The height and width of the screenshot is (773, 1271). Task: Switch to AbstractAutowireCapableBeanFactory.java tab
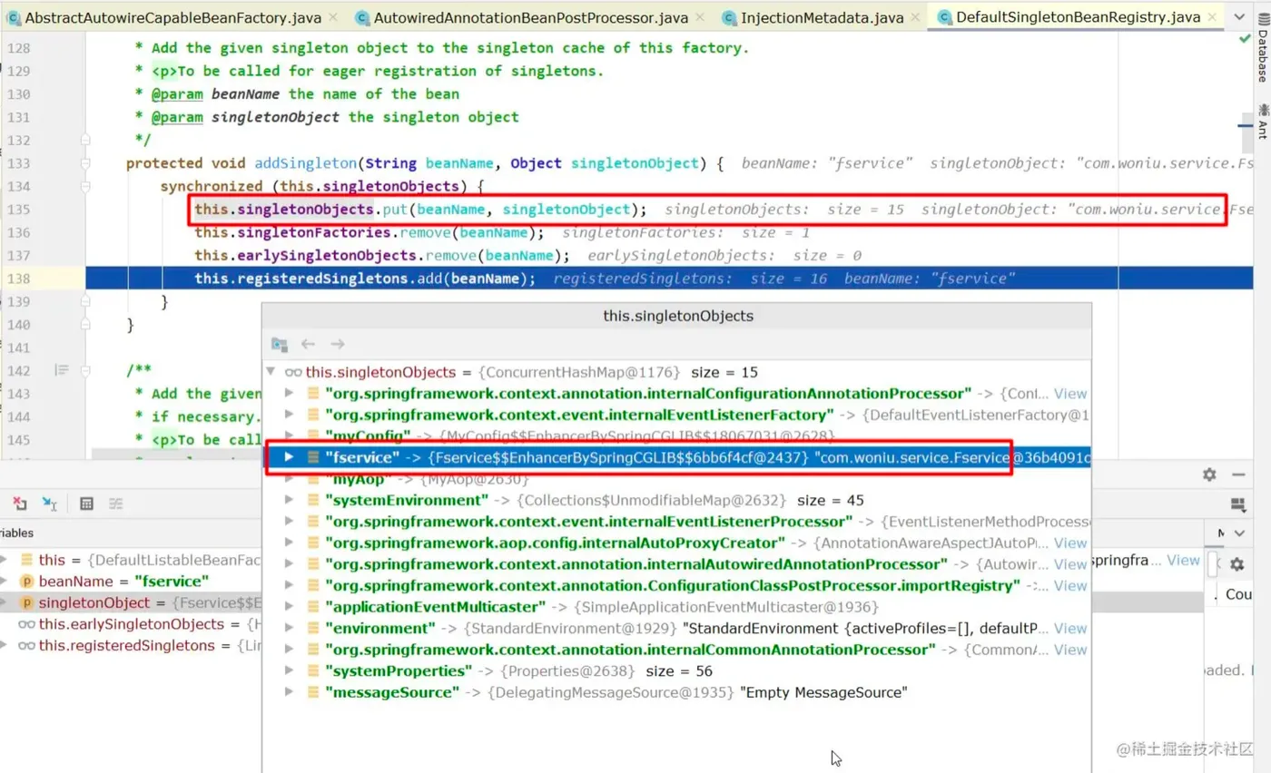[x=172, y=17]
